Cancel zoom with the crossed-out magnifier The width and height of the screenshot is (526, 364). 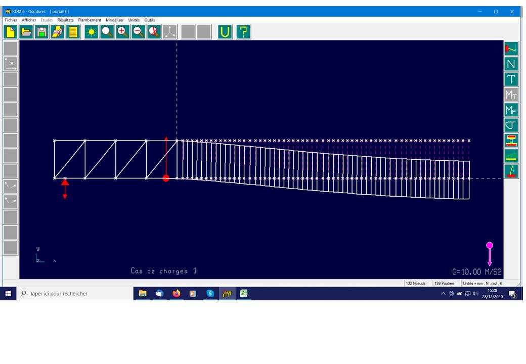point(154,32)
